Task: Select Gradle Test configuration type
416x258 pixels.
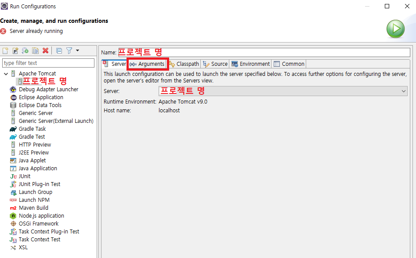Action: 32,137
